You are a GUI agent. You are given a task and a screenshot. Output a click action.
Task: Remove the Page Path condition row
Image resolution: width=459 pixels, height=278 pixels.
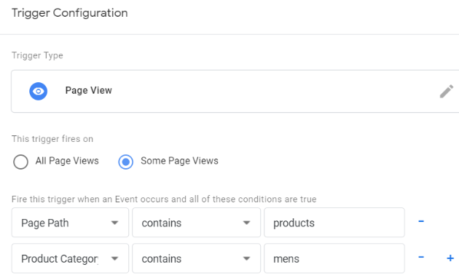[x=421, y=221]
